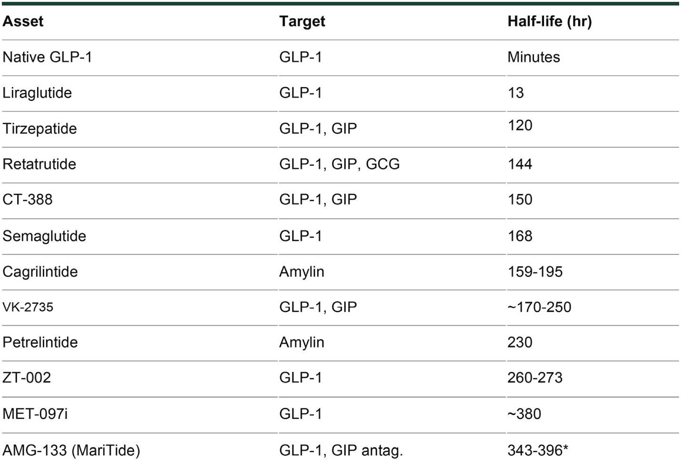
Task: Click the Semaglutide asset name
Action: [44, 236]
